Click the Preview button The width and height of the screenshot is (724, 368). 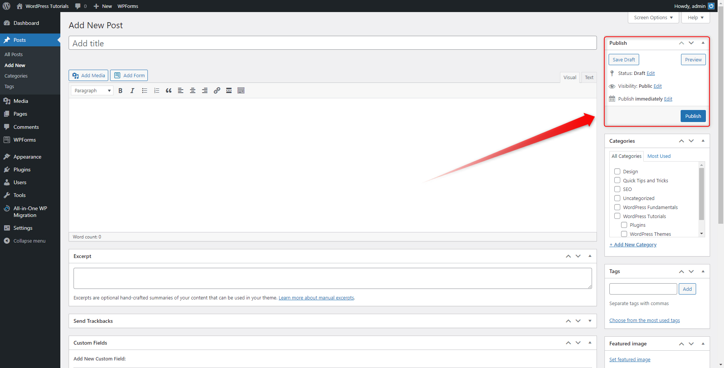693,60
